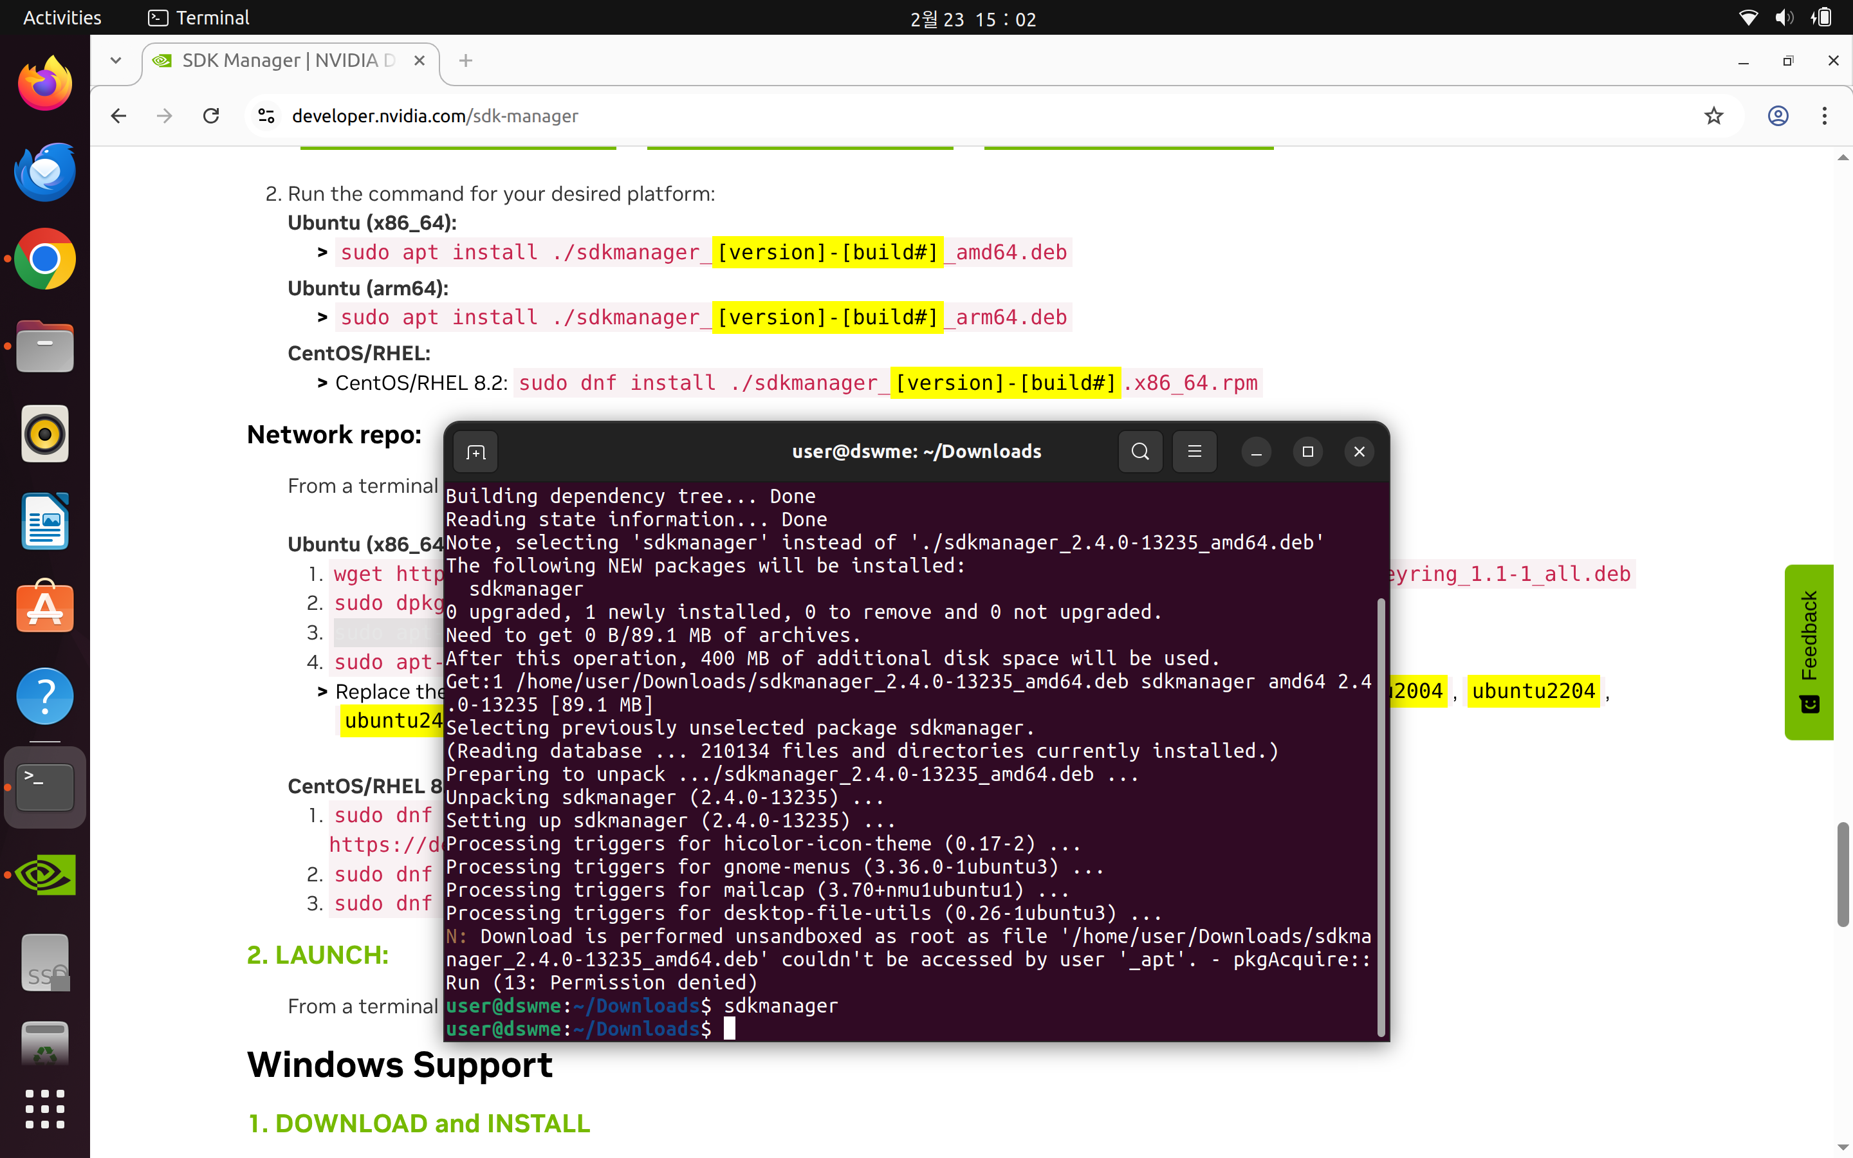Screen dimensions: 1853x1158
Task: Open a new Chrome tab
Action: [466, 60]
